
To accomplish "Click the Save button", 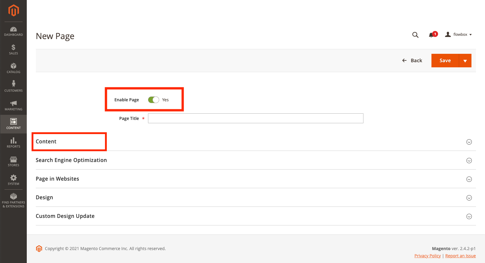I will [x=445, y=61].
